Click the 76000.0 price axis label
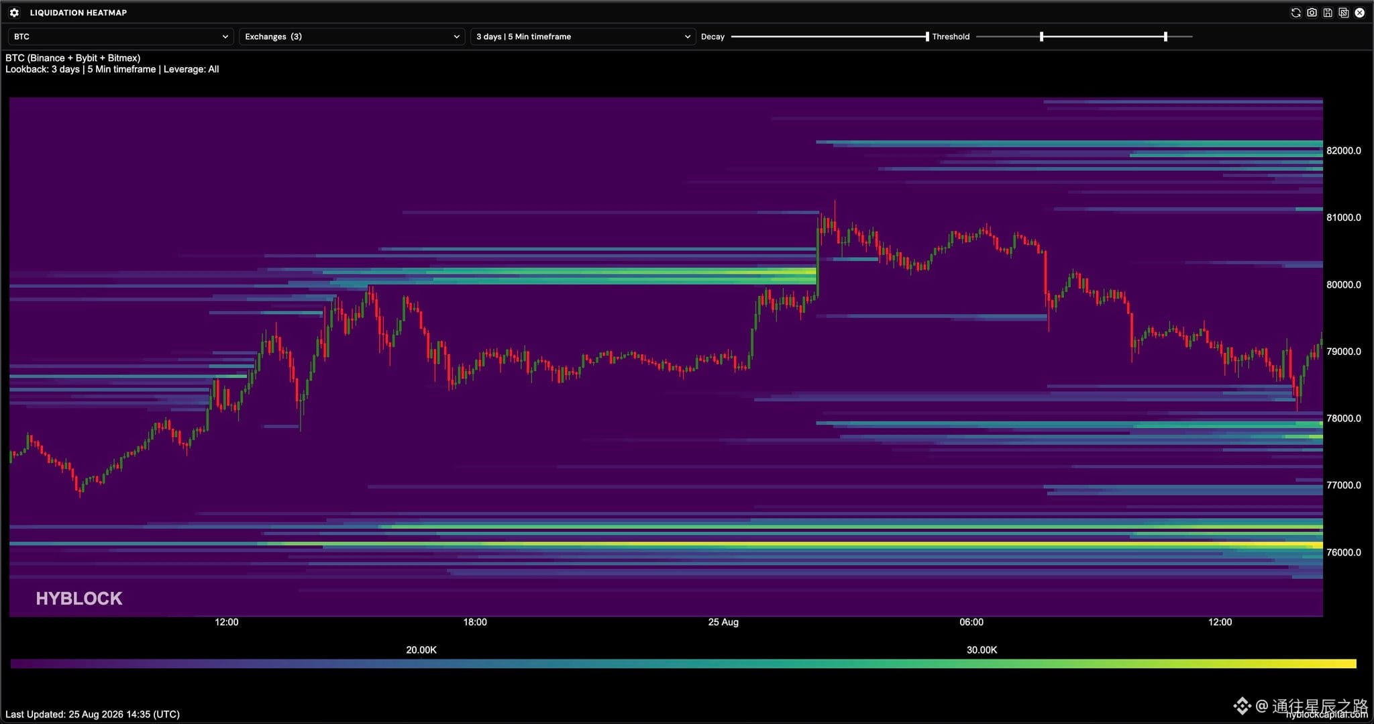This screenshot has height=724, width=1374. point(1343,553)
